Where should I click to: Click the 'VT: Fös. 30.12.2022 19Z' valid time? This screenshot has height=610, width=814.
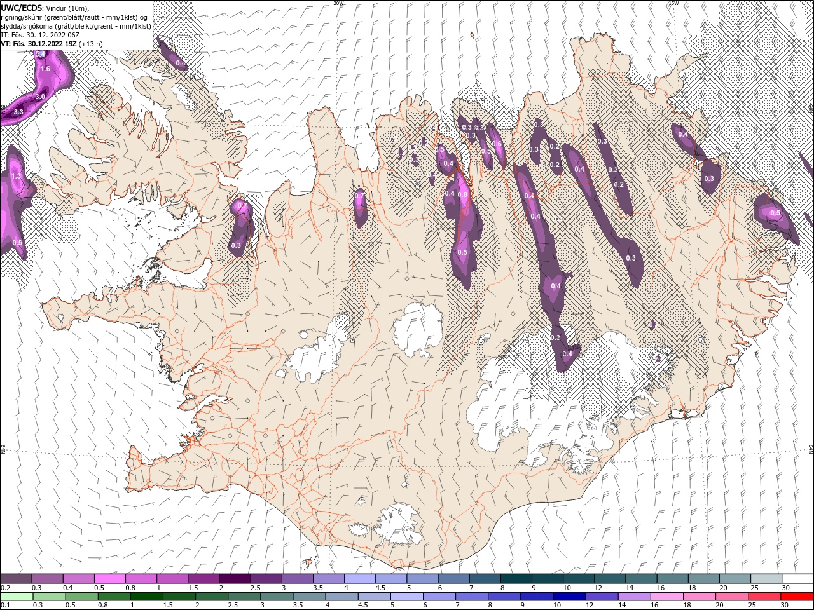tap(40, 44)
